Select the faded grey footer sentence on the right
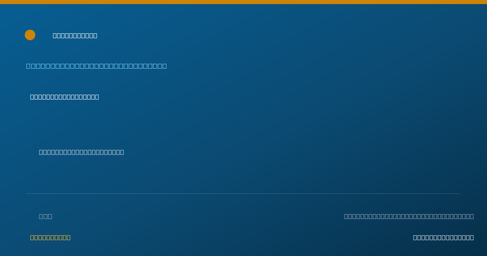Image resolution: width=487 pixels, height=256 pixels. point(409,216)
